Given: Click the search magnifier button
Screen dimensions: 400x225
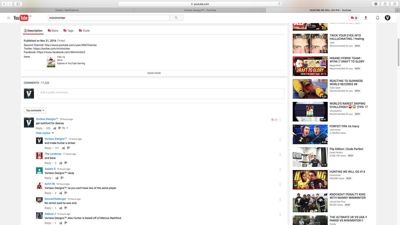Looking at the screenshot, I should point(176,18).
